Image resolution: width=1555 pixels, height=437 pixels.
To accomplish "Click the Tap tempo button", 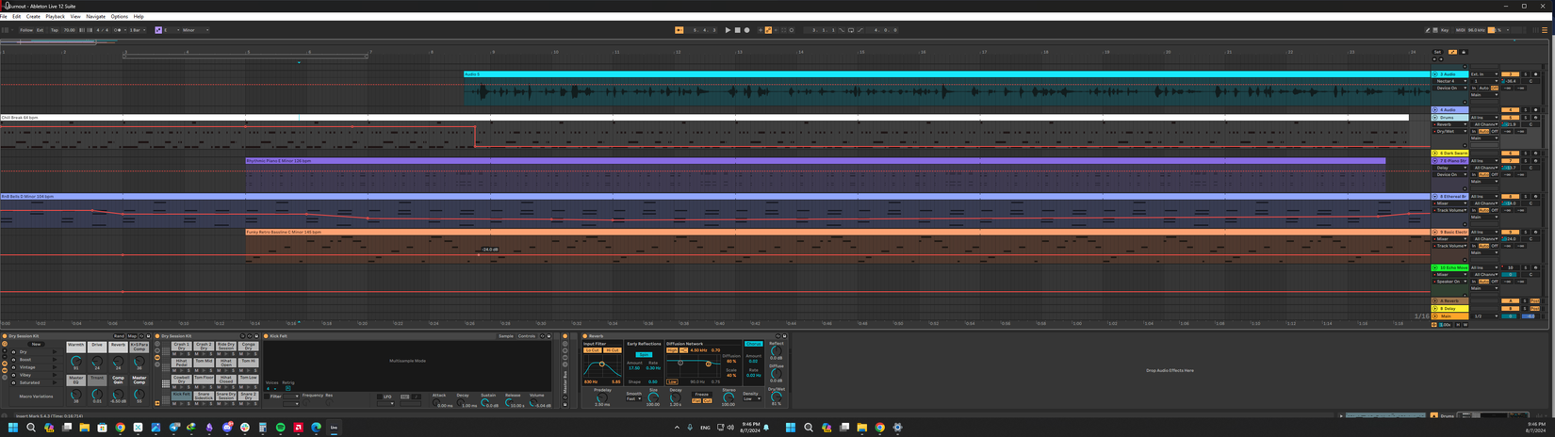I will click(54, 30).
